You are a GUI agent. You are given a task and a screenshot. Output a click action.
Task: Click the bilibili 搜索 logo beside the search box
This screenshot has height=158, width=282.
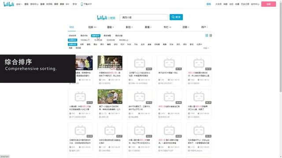[x=106, y=18]
